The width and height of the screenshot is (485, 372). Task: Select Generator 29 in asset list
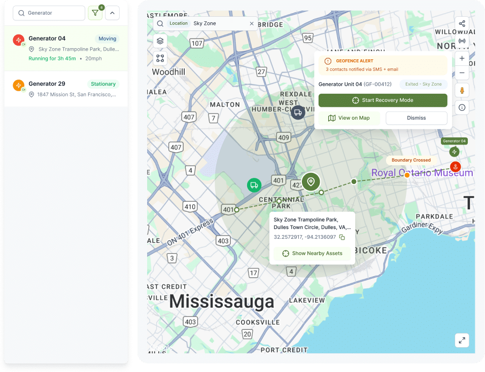(66, 89)
